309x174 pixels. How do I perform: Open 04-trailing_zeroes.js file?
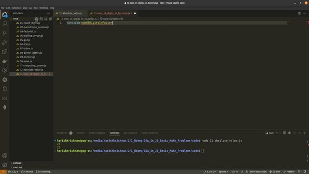[x=31, y=36]
